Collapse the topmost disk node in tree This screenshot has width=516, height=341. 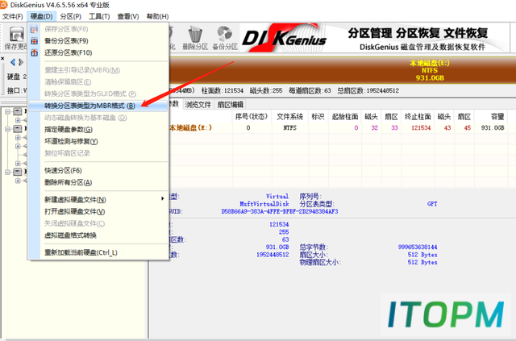pos(7,112)
